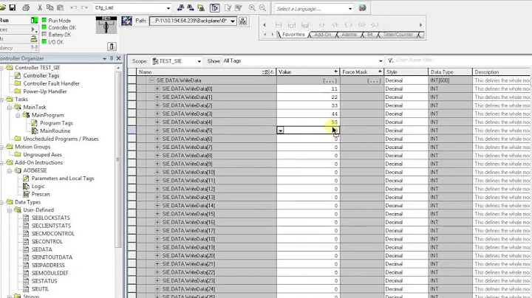The image size is (532, 298).
Task: Click the Find Next binoculars icon
Action: [191, 7]
